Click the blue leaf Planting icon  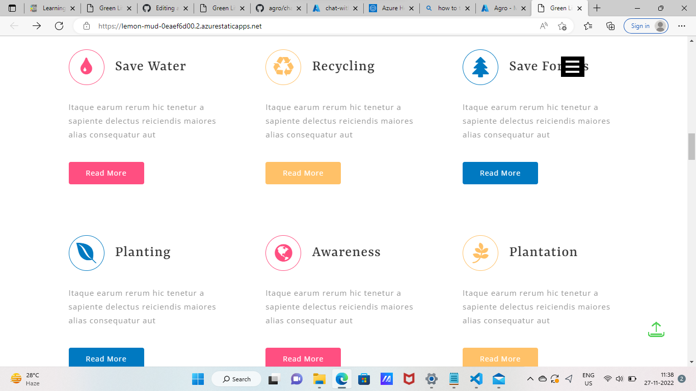tap(86, 253)
